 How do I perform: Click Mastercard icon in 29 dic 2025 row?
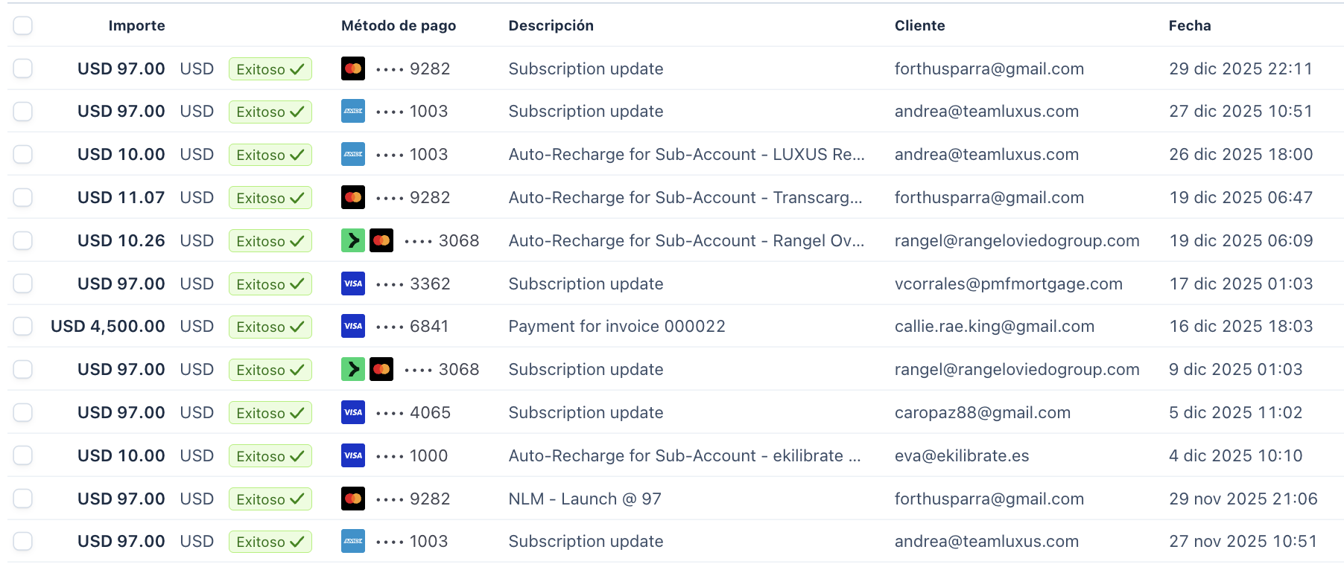pos(353,68)
